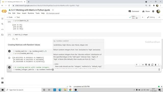The height and width of the screenshot is (92, 163).
Task: Launch Microsoft Edge from the taskbar
Action: (x=60, y=90)
